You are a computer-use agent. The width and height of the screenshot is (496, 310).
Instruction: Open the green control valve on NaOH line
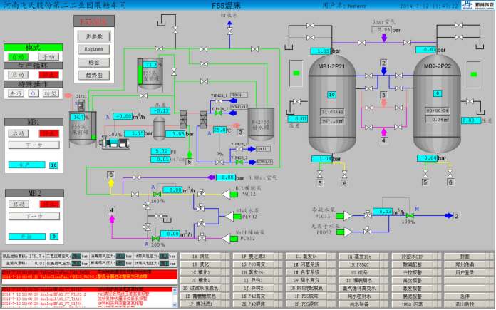[x=155, y=239]
